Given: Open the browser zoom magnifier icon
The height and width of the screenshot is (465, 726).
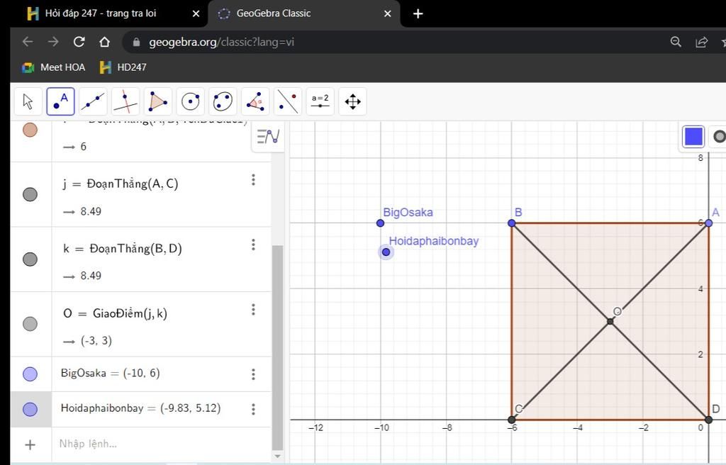Looking at the screenshot, I should (x=676, y=42).
